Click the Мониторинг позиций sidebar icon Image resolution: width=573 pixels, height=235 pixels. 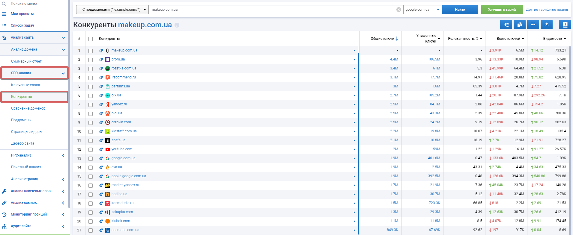click(x=4, y=215)
